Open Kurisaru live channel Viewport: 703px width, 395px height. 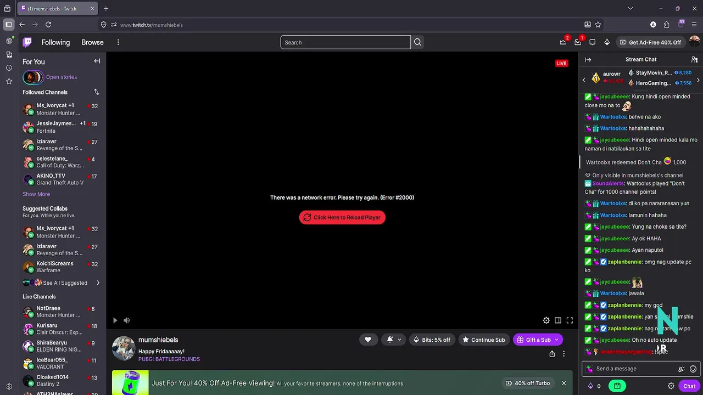coord(62,329)
